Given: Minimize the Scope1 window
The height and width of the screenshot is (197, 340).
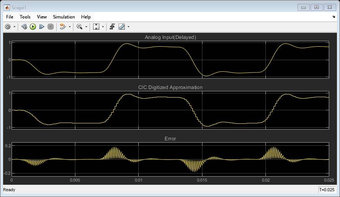Looking at the screenshot, I should [304, 7].
